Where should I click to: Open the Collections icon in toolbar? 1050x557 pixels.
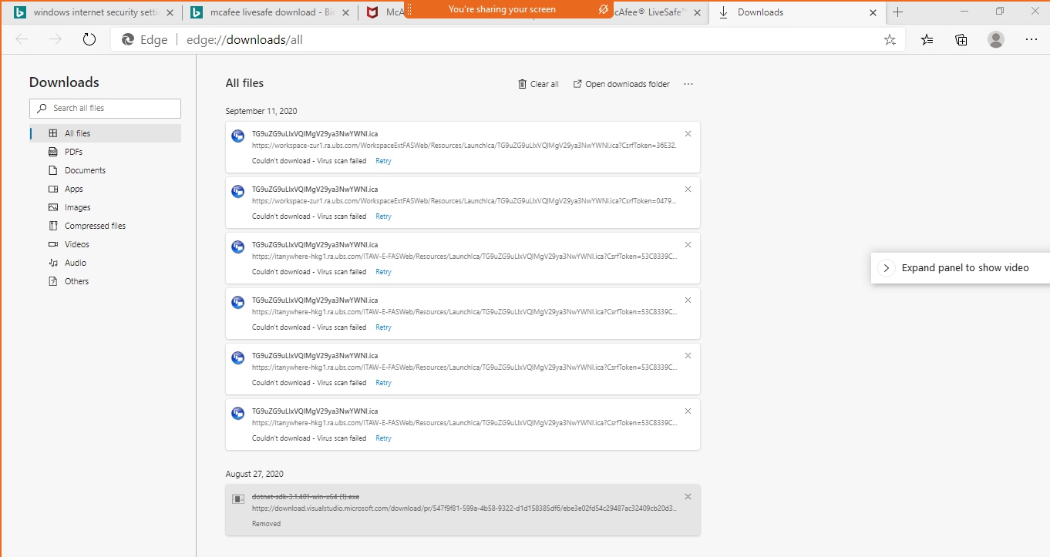click(961, 40)
